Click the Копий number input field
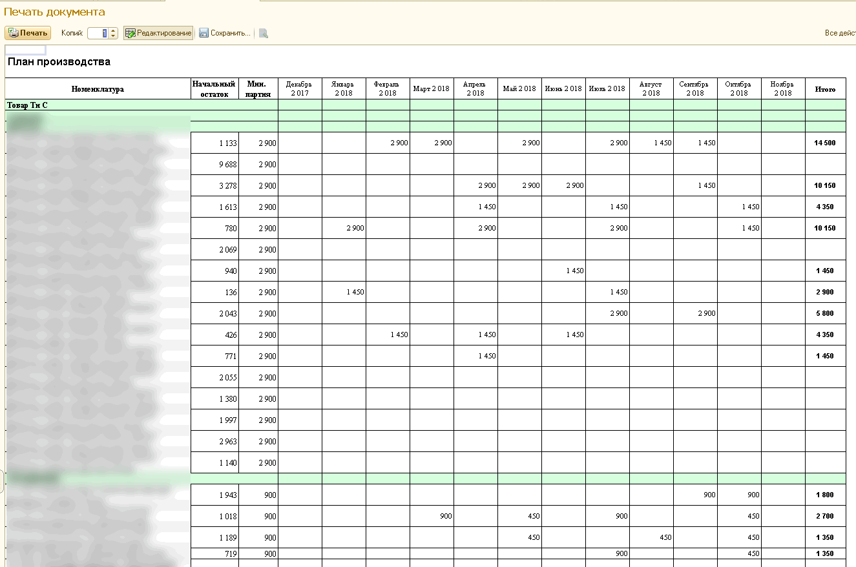Image resolution: width=856 pixels, height=567 pixels. click(x=98, y=33)
